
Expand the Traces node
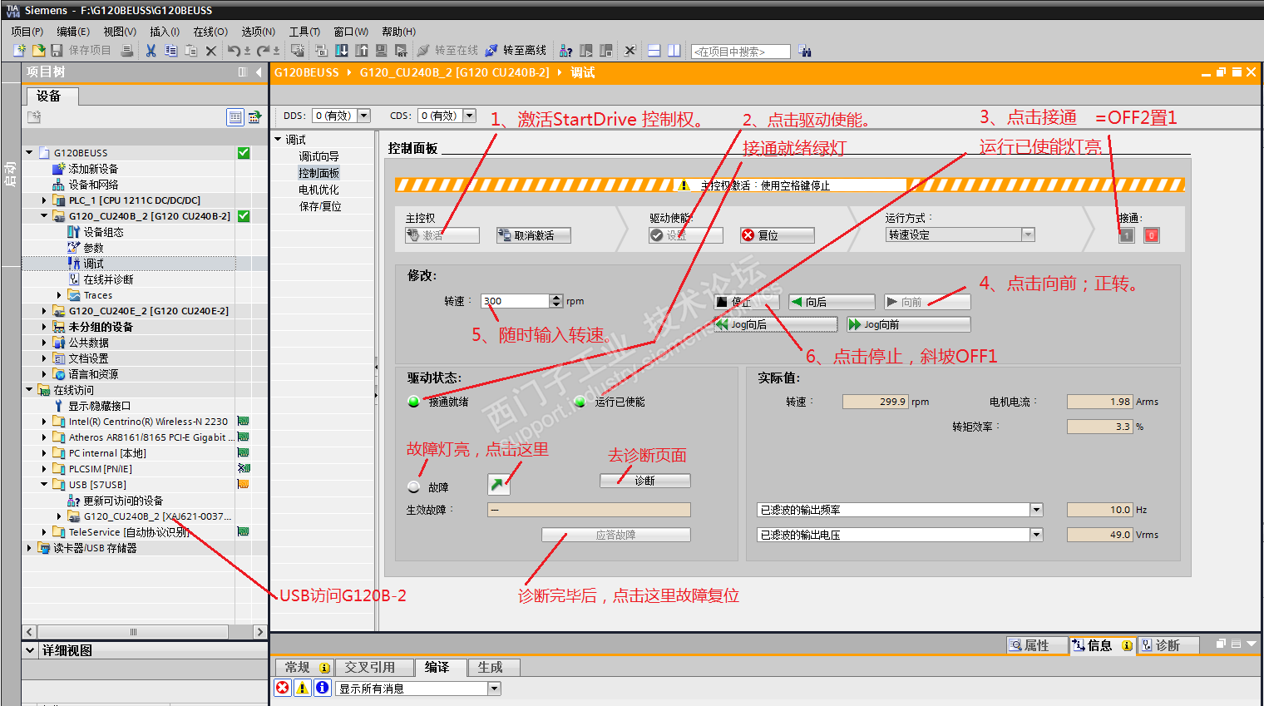tap(59, 295)
